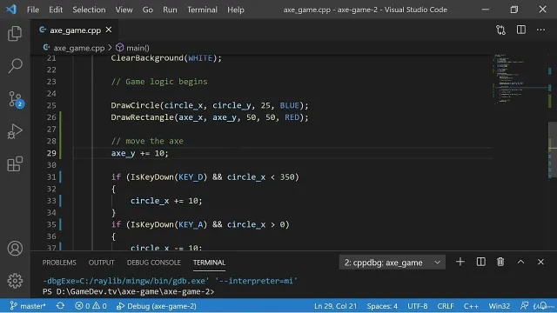
Task: Open the feedback icon in status bar
Action: point(524,306)
